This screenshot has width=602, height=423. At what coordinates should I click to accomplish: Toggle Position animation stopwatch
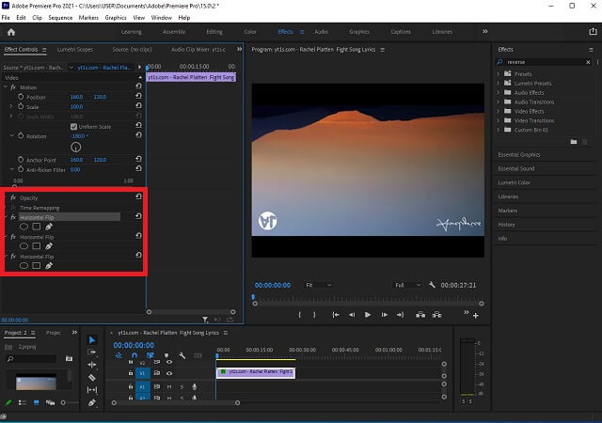21,97
